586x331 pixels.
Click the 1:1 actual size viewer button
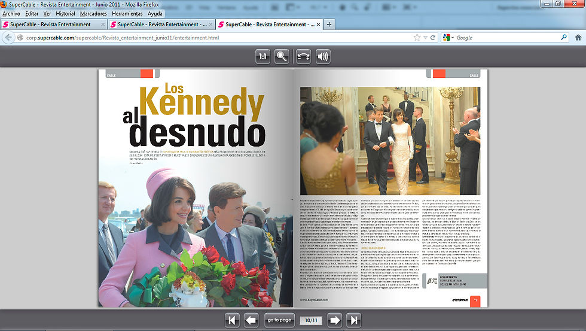coord(263,56)
